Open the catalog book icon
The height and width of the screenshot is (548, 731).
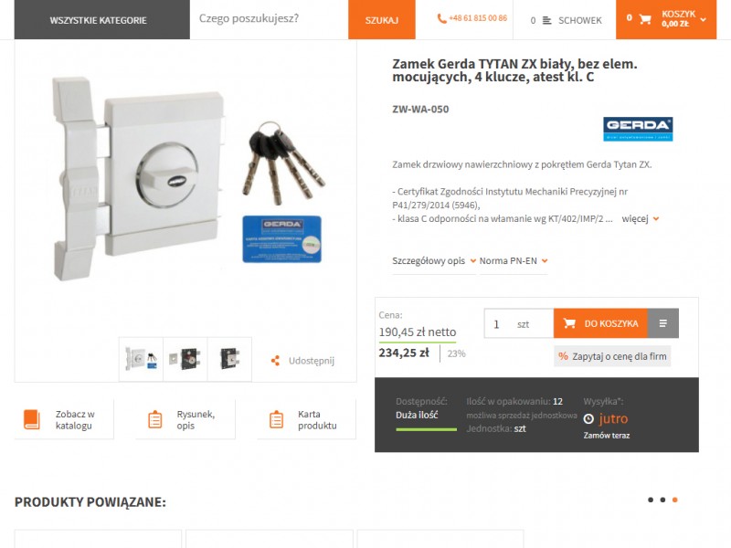(32, 419)
